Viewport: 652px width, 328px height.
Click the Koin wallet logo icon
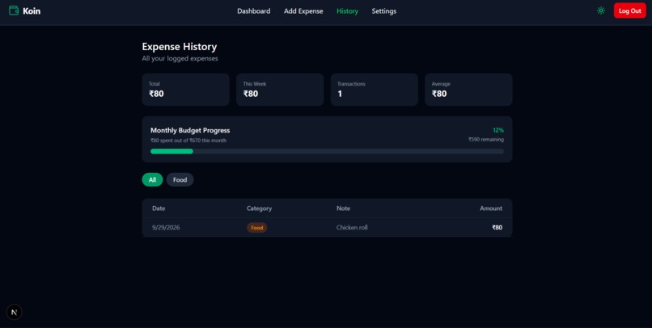pos(14,11)
